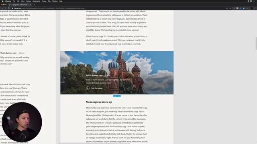Click the blue frame label below image
The image size is (257, 144).
coord(117,96)
